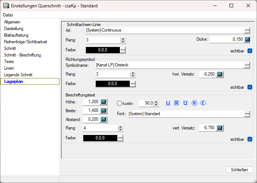Click Beschriftungstext black Farbe swatch
The height and width of the screenshot is (183, 257).
click(x=100, y=138)
